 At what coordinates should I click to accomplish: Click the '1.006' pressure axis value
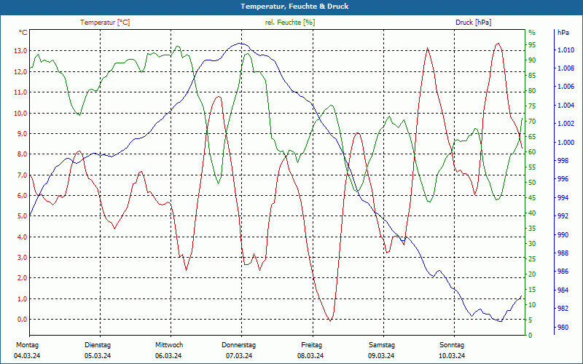click(566, 87)
